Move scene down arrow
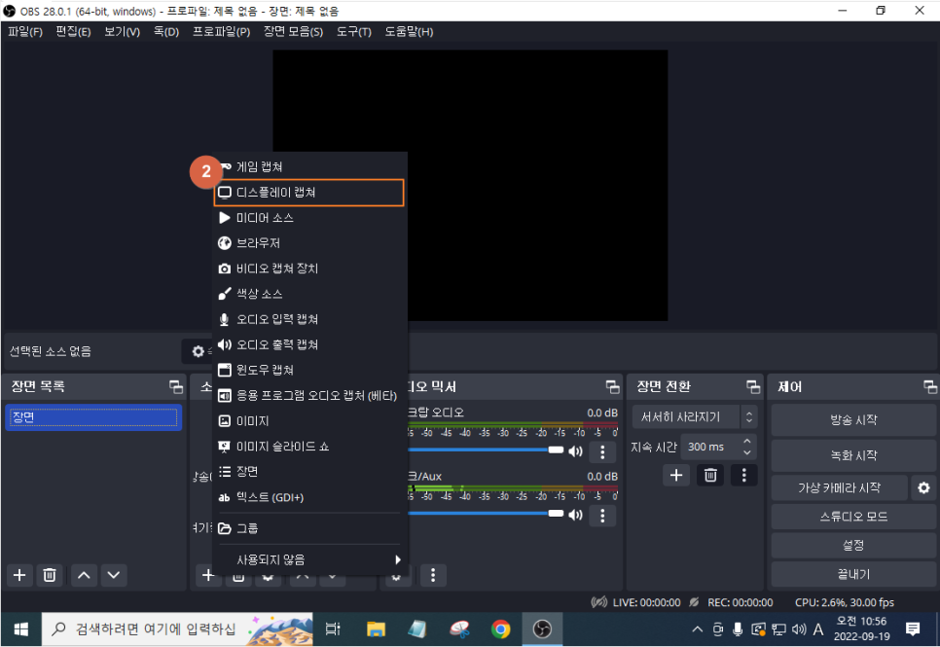The image size is (940, 647). click(113, 576)
